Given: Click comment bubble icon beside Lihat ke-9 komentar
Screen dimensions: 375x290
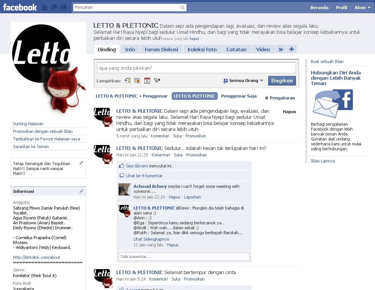Looking at the screenshot, I should (122, 176).
